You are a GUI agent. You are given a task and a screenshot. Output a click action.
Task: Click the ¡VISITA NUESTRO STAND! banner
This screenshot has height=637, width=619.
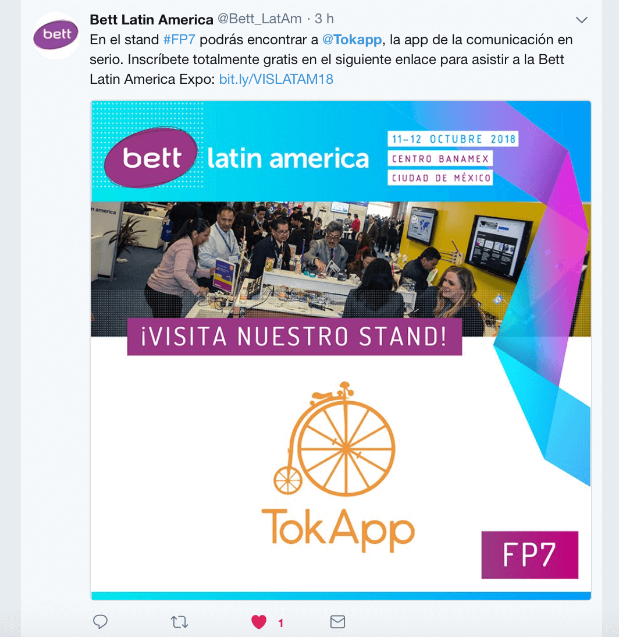[x=294, y=337]
